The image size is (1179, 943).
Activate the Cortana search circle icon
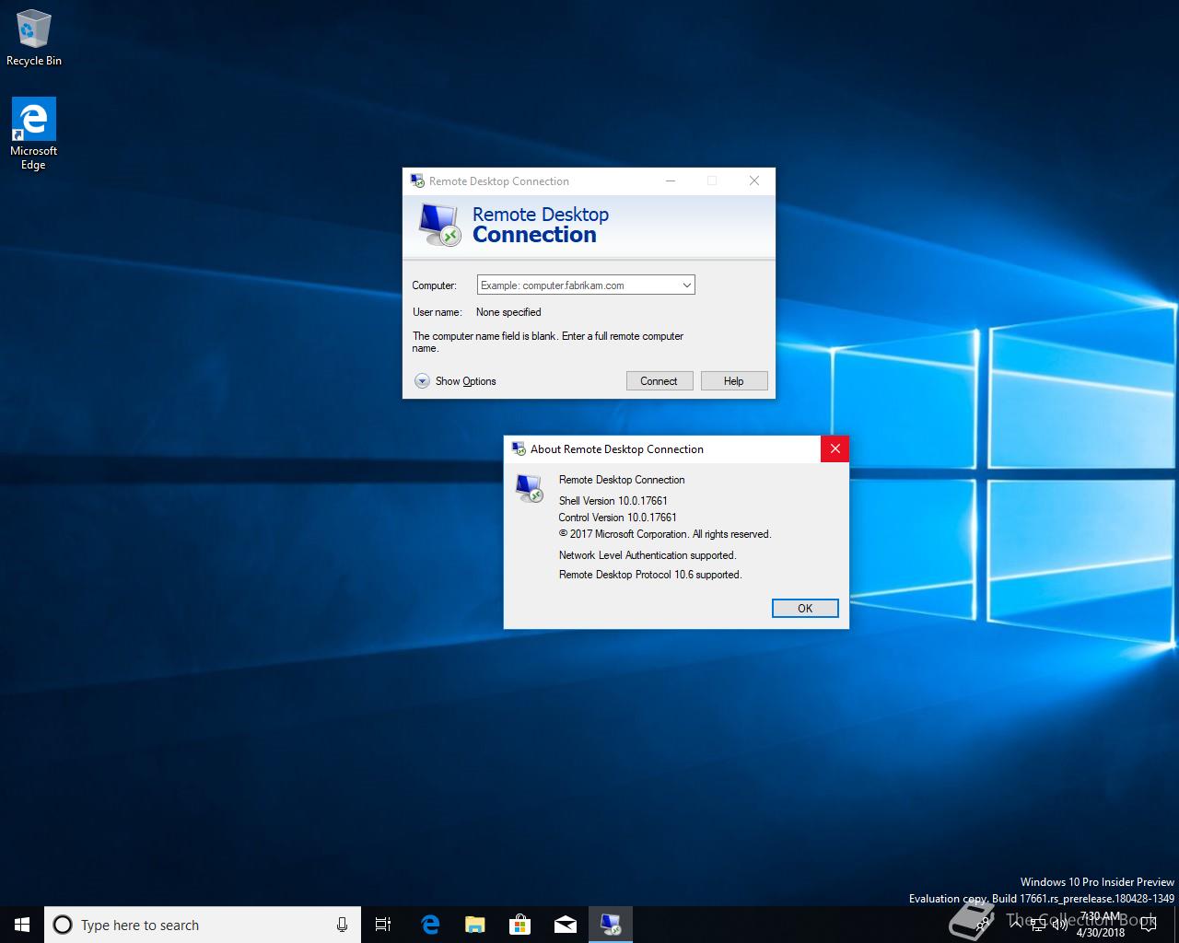63,925
